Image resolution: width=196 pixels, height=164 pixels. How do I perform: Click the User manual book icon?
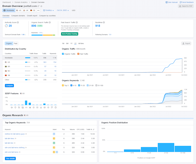tap(166, 2)
